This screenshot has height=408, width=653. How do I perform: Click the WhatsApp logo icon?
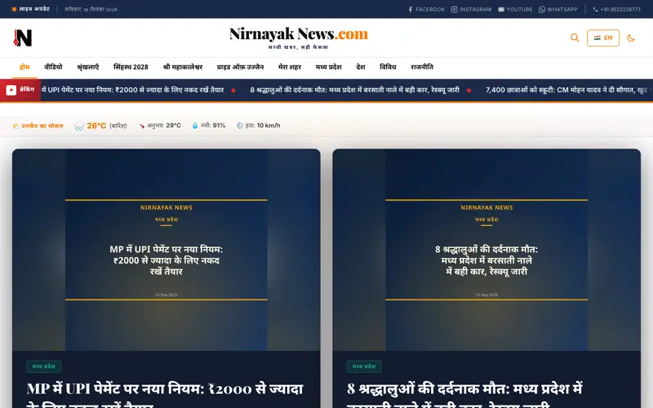pyautogui.click(x=542, y=9)
